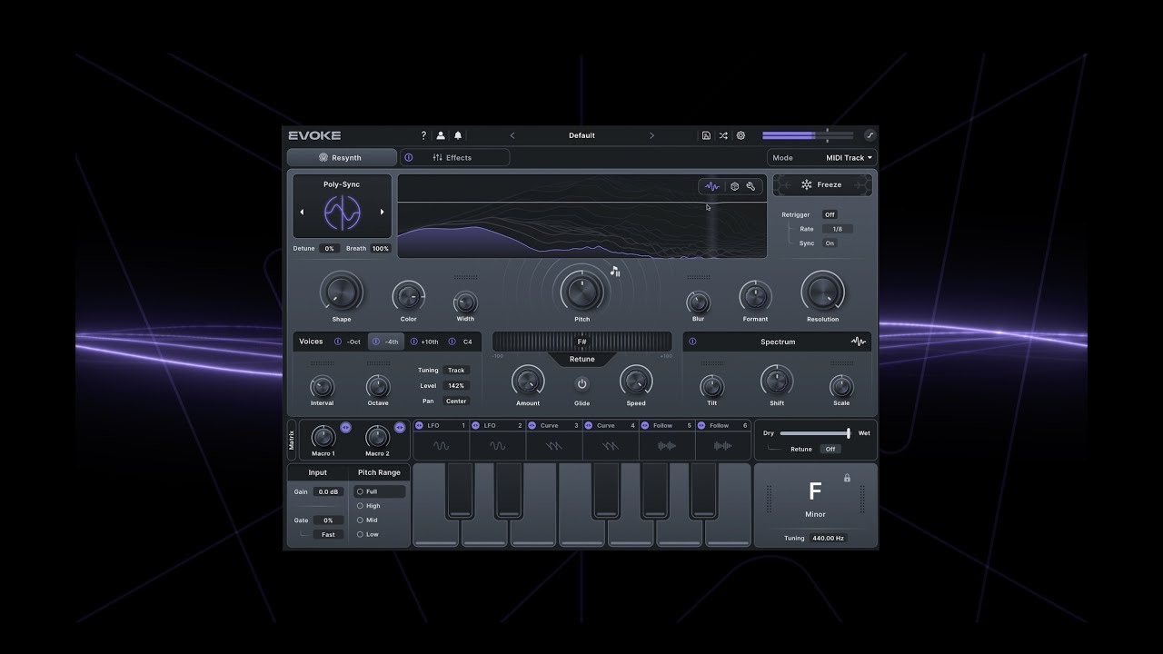Image resolution: width=1163 pixels, height=654 pixels.
Task: Toggle the Spectrum section power button
Action: click(692, 342)
